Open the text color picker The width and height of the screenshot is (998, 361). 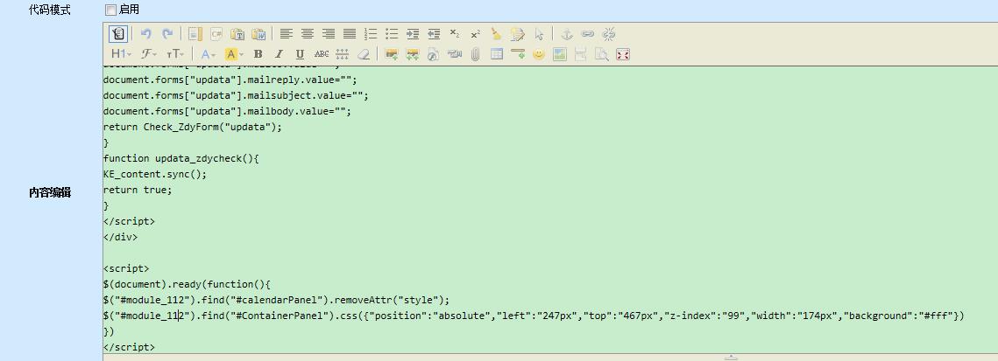click(209, 54)
